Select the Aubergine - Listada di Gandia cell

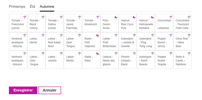[128, 41]
